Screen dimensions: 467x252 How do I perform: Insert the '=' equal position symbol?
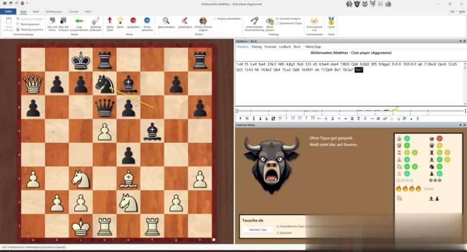339,119
